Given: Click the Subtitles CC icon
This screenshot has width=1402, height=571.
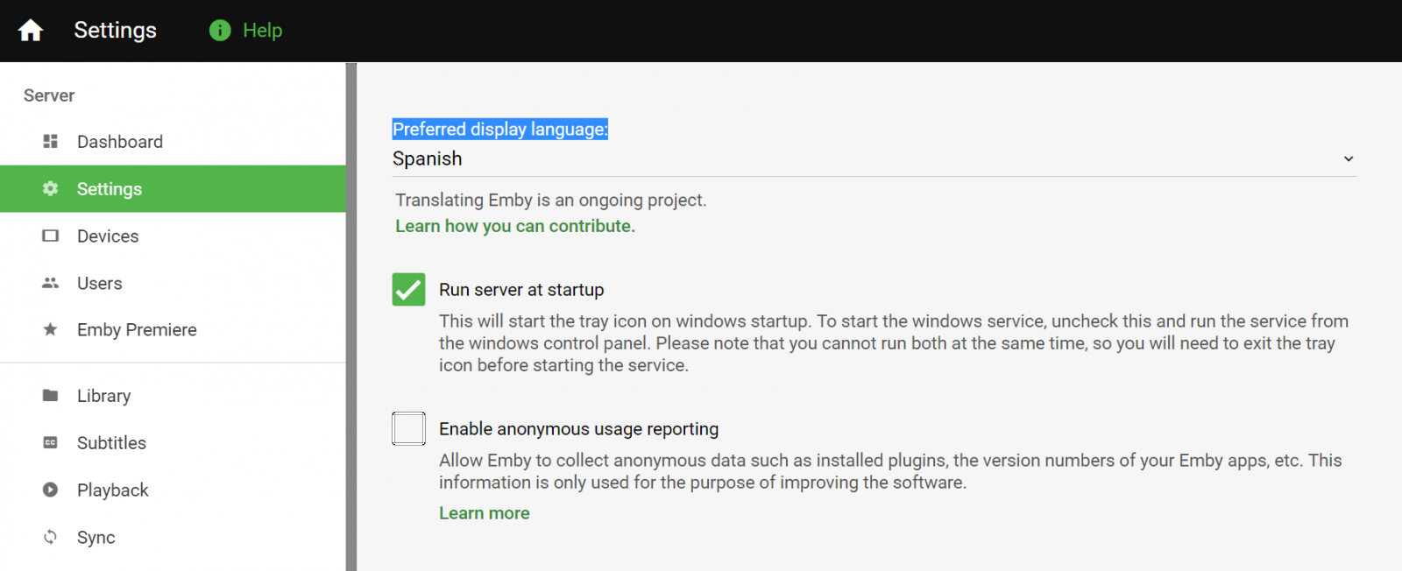Looking at the screenshot, I should (51, 443).
